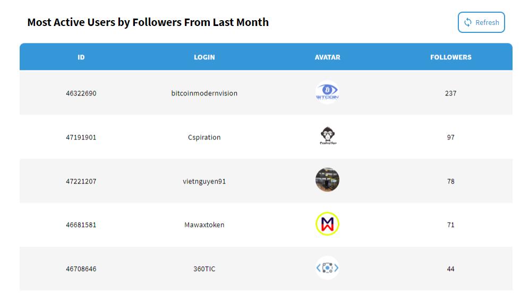Click the Most Active Users heading
The width and height of the screenshot is (529, 305).
point(148,22)
